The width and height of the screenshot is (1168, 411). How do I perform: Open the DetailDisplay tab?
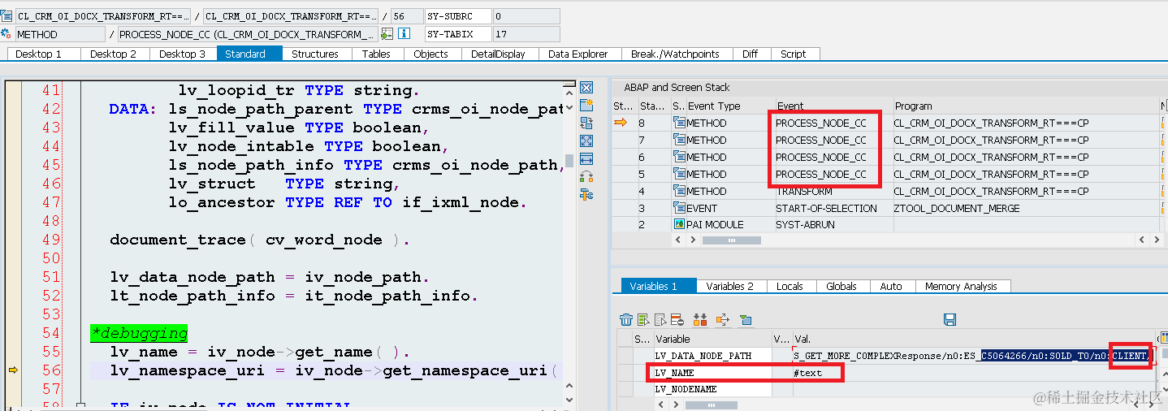click(498, 54)
